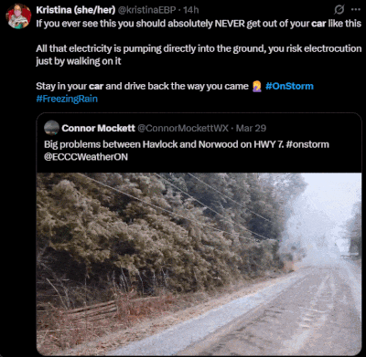Open the Kristina (she/her) display name
Viewport: 366px width, 357px height.
(x=76, y=10)
